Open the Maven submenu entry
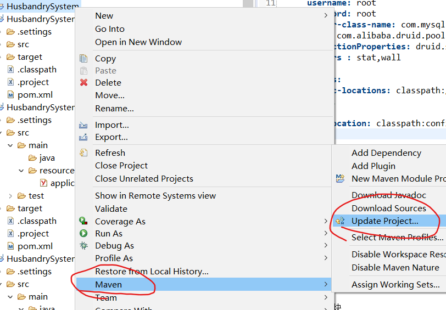The height and width of the screenshot is (310, 446). (x=204, y=284)
